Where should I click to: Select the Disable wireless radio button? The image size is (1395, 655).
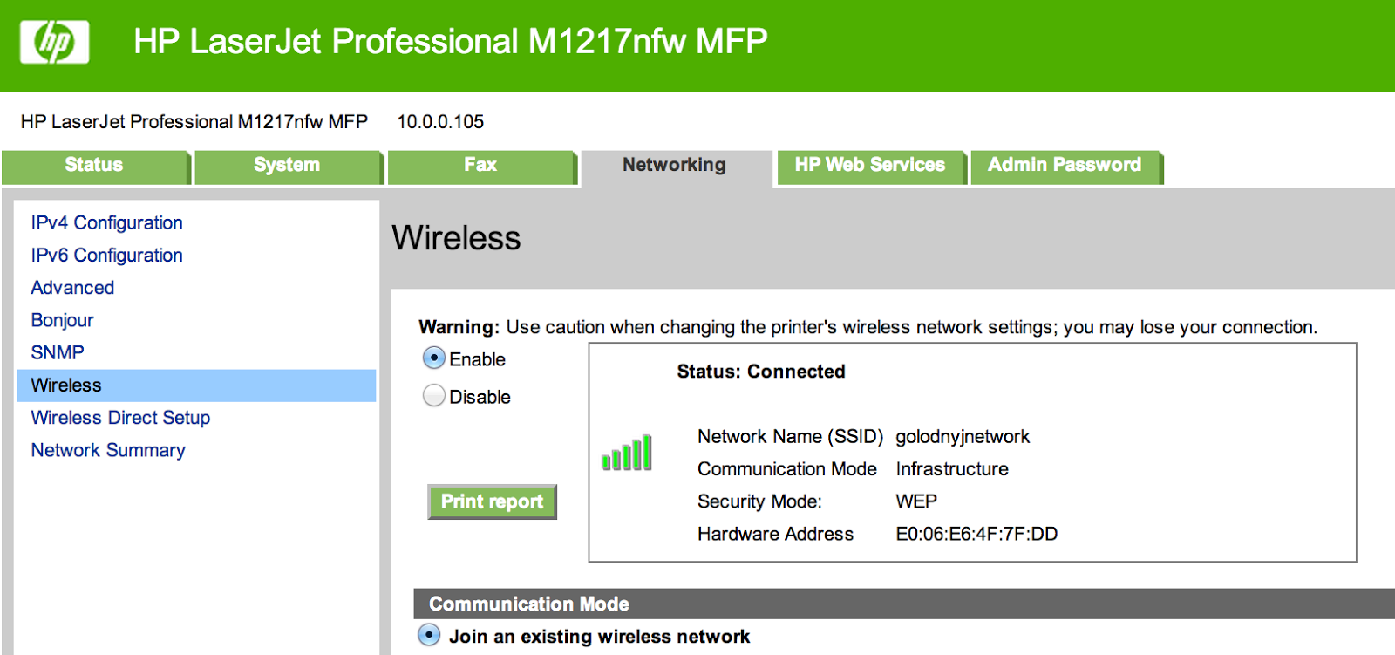pyautogui.click(x=433, y=396)
